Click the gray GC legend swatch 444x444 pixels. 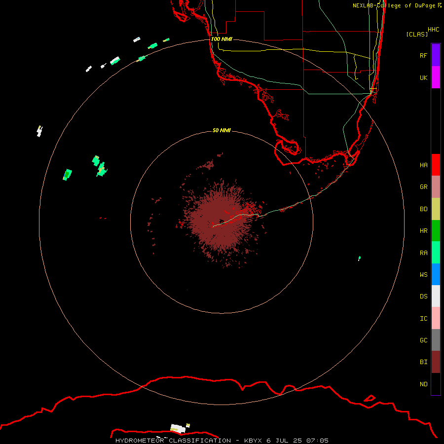pyautogui.click(x=436, y=340)
